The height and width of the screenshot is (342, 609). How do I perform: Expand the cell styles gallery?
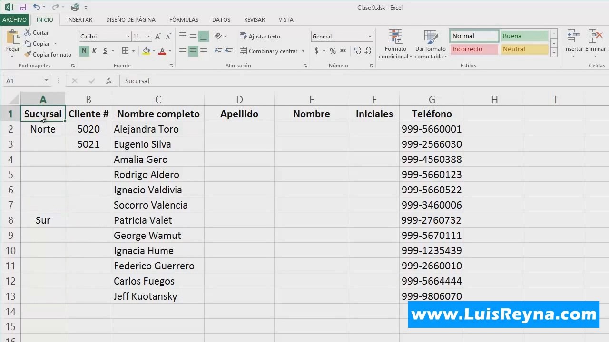point(554,53)
